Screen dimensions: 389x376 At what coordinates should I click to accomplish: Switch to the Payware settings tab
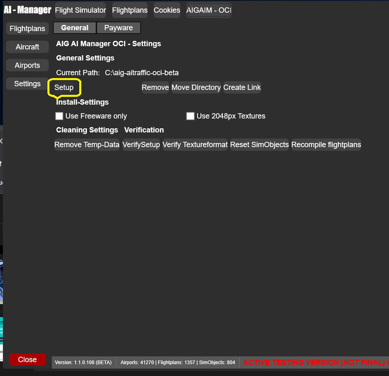point(119,28)
